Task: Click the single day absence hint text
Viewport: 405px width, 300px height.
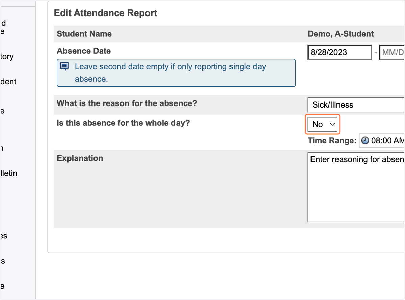Action: point(170,72)
